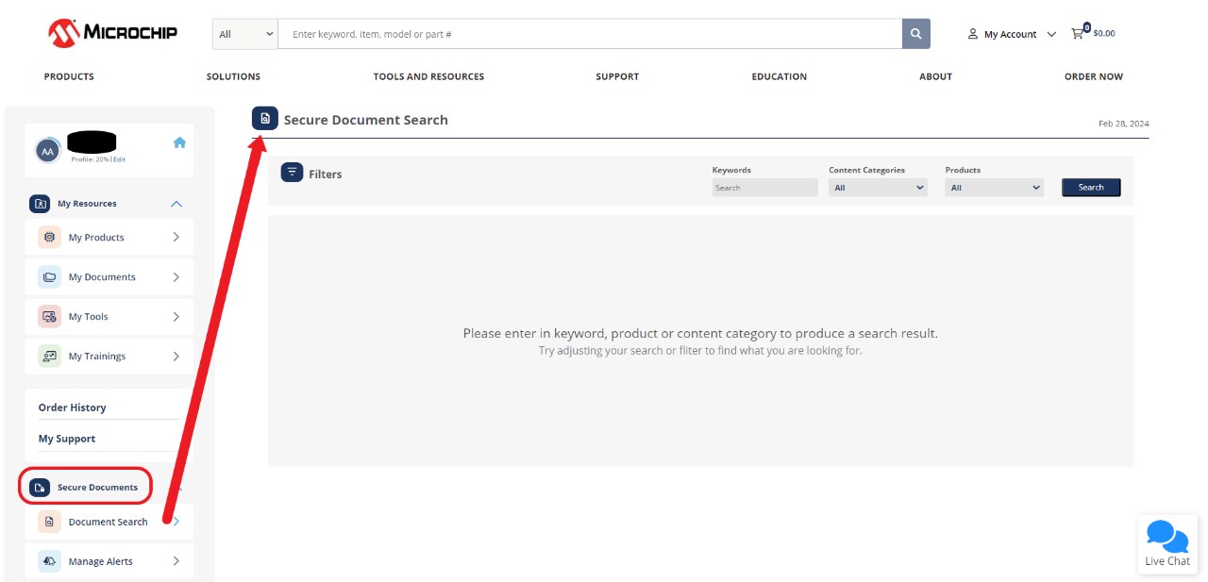Select the My Tools icon

click(x=49, y=316)
